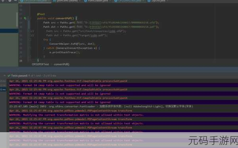Open the FontLoader.java editor tab
The width and height of the screenshot is (238, 148).
click(98, 1)
